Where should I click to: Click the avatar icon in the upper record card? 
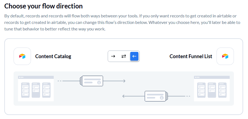pyautogui.click(x=99, y=83)
